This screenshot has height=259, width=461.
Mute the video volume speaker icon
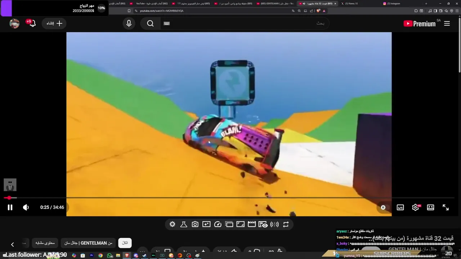point(26,207)
